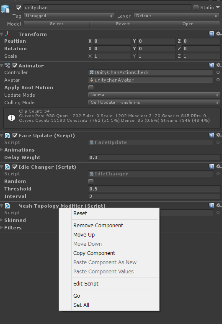Open Face Update script gear menu
Screen dimensions: 222x324
(219, 135)
